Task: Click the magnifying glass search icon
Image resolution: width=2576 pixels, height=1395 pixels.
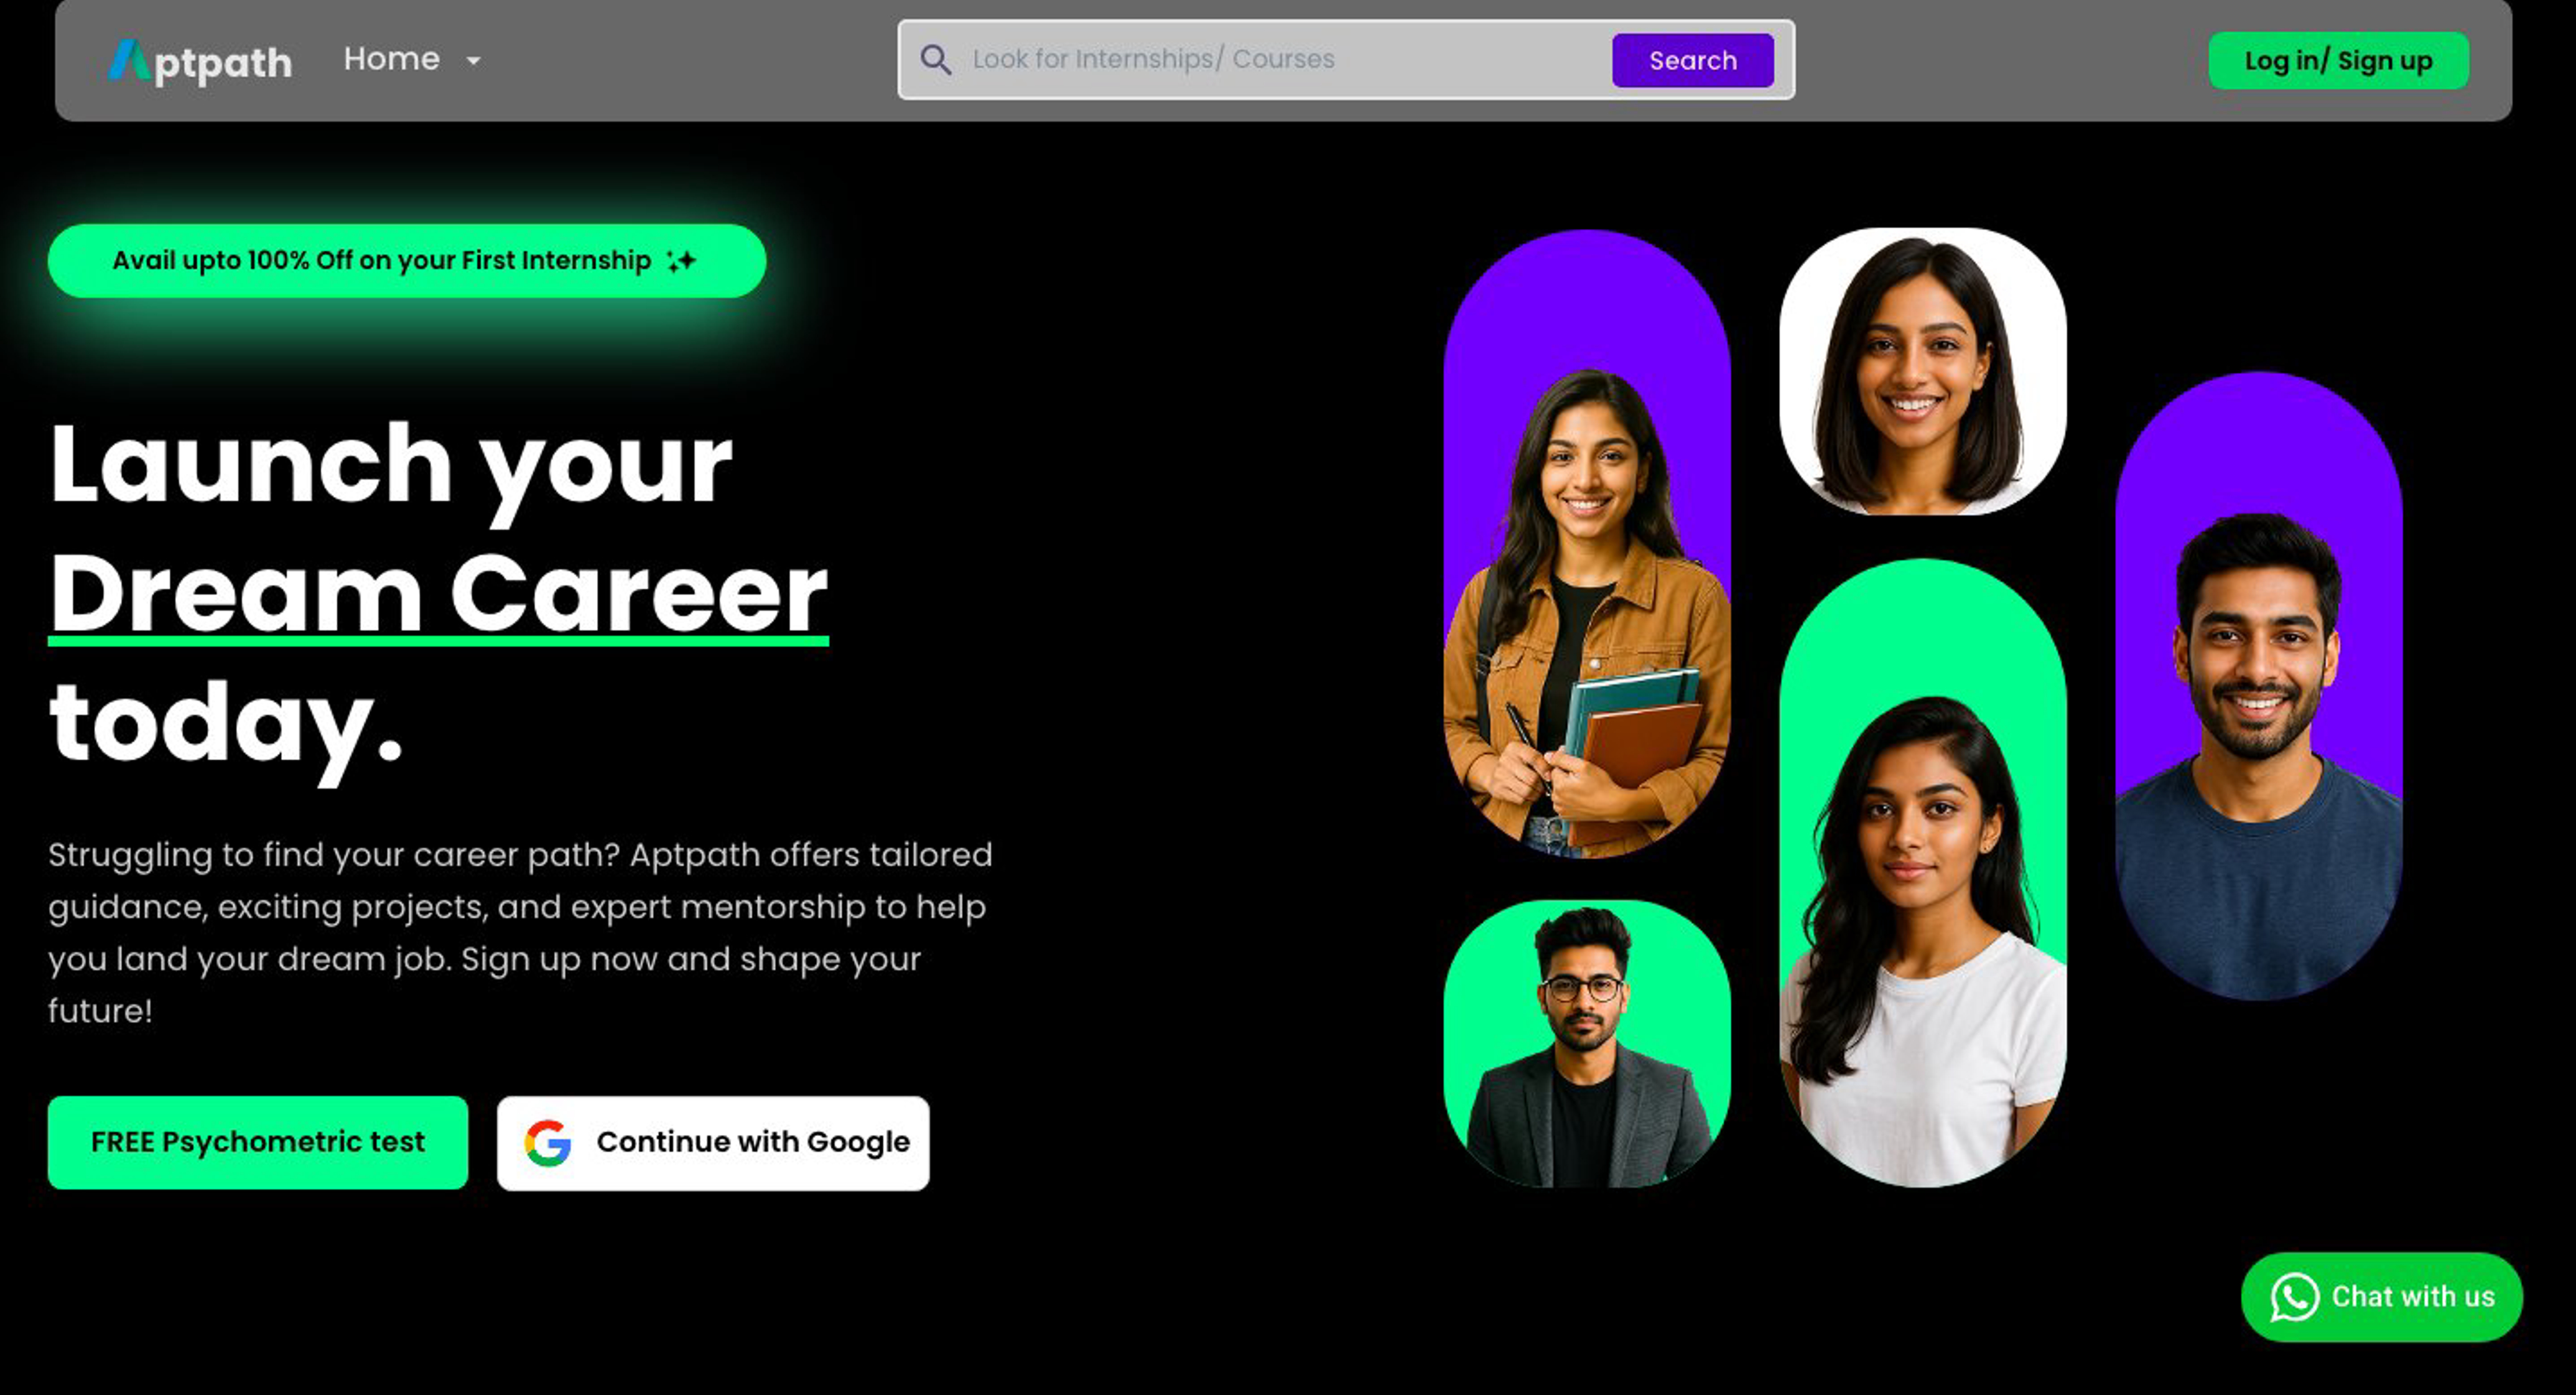Action: pyautogui.click(x=935, y=60)
